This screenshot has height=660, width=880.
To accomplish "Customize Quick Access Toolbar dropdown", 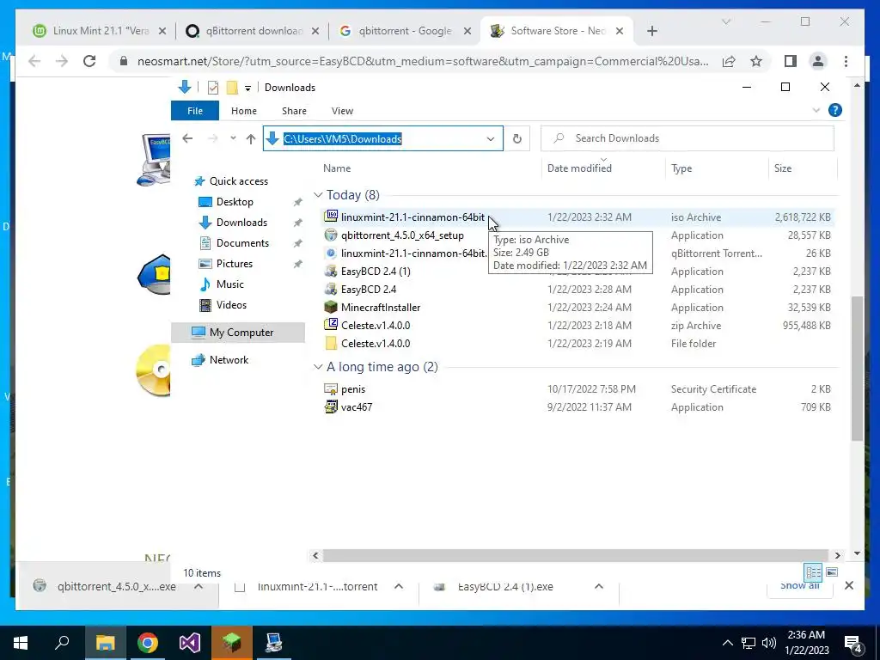I will pyautogui.click(x=247, y=89).
